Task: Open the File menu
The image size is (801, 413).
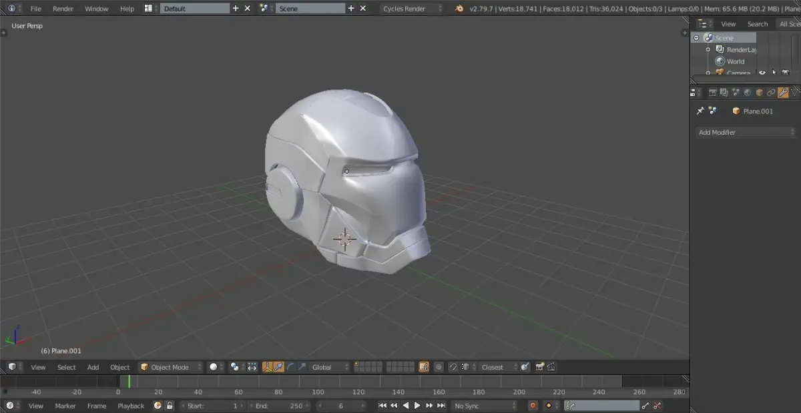Action: point(35,9)
